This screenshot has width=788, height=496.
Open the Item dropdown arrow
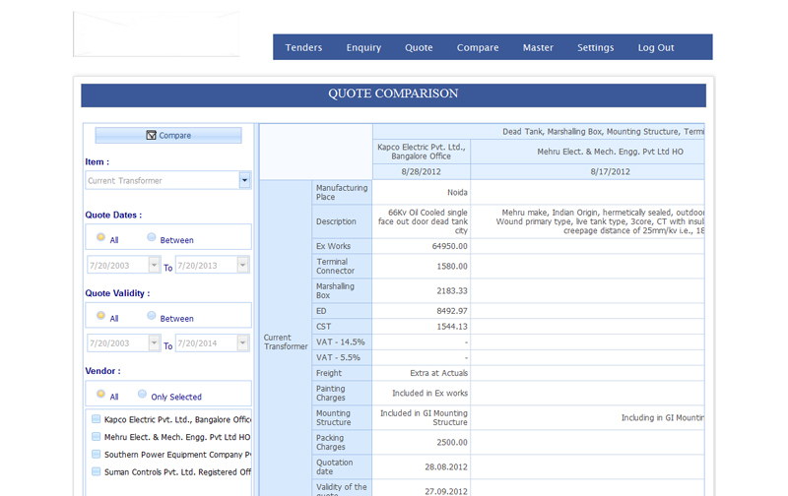point(244,180)
